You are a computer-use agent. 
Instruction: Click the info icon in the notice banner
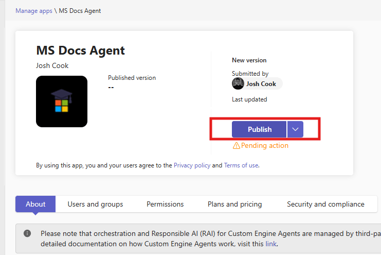27,233
